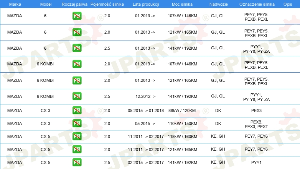Screen dimensions: 300x169
Task: Click the 11.2011 -> 02.2017 date in CX-5 118kW row
Action: tap(146, 136)
